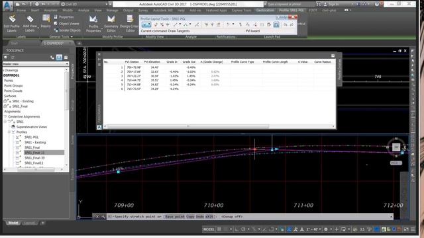Select SR61_Final-39 profile in tree
424x238 pixels.
coord(34,158)
